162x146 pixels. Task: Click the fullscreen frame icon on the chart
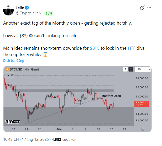click(131, 69)
